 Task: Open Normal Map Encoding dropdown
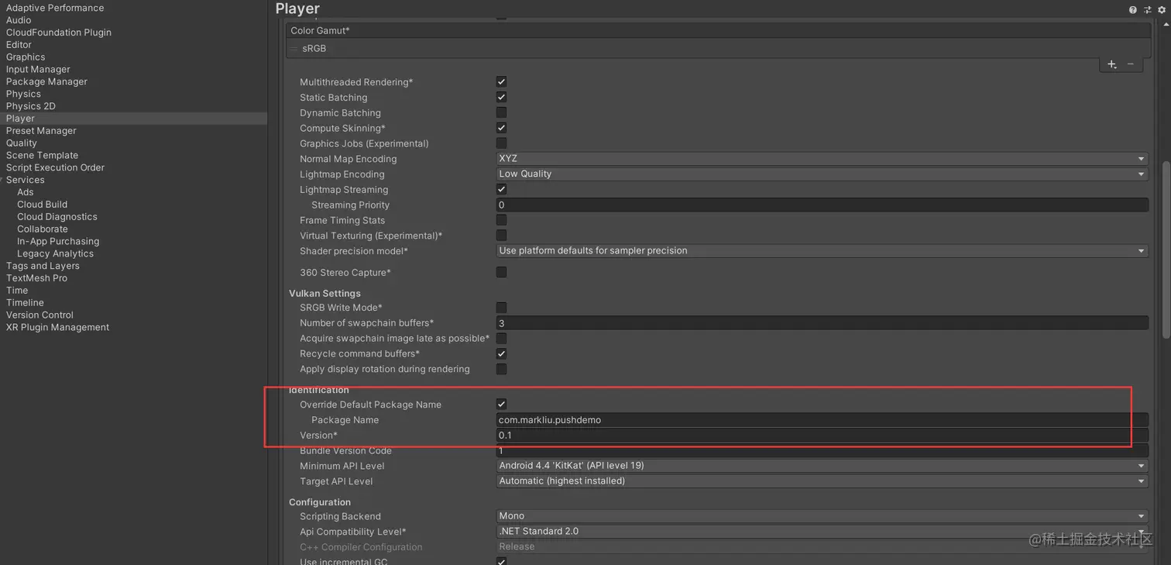tap(822, 158)
